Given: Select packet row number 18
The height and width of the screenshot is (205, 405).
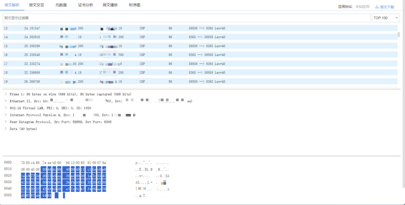Looking at the screenshot, I should pyautogui.click(x=200, y=73).
